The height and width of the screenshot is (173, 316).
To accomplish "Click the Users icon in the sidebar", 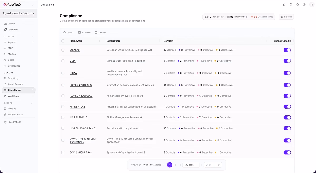I will click(x=5, y=60).
